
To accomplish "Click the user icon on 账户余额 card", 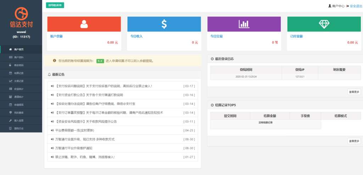I will click(84, 24).
